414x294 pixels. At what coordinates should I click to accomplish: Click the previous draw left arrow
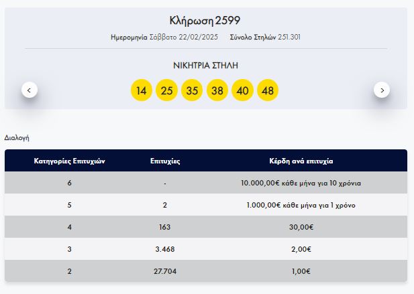29,89
